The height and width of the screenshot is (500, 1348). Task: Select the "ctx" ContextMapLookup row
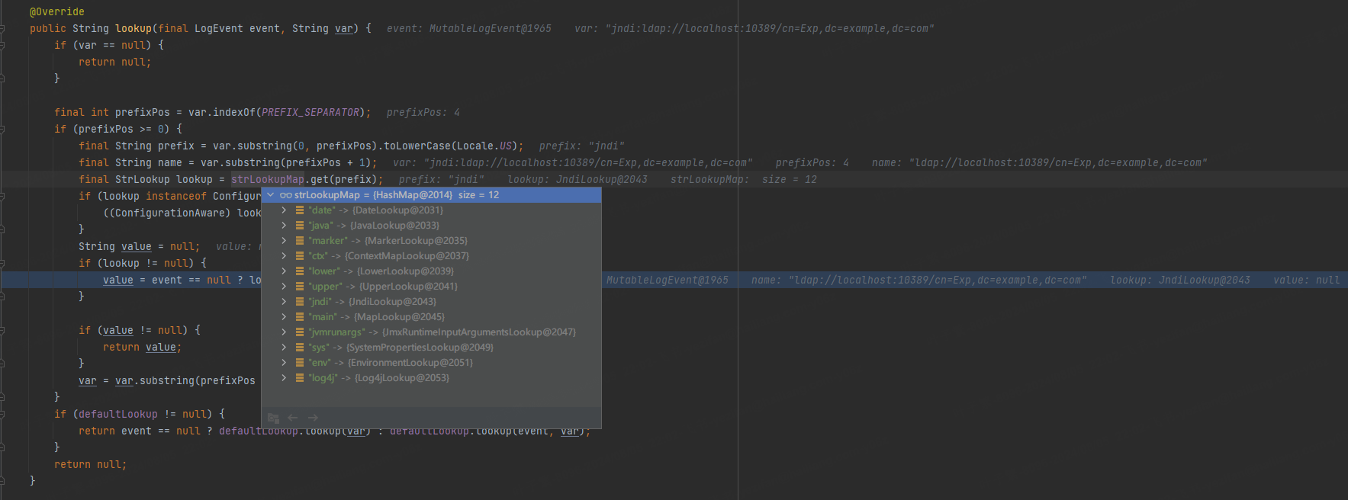pyautogui.click(x=431, y=256)
